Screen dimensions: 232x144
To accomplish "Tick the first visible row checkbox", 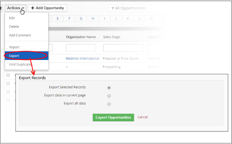I will click(x=8, y=75).
